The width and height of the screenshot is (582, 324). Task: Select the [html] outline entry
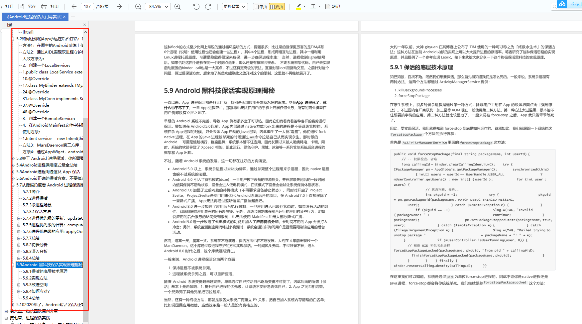28,32
